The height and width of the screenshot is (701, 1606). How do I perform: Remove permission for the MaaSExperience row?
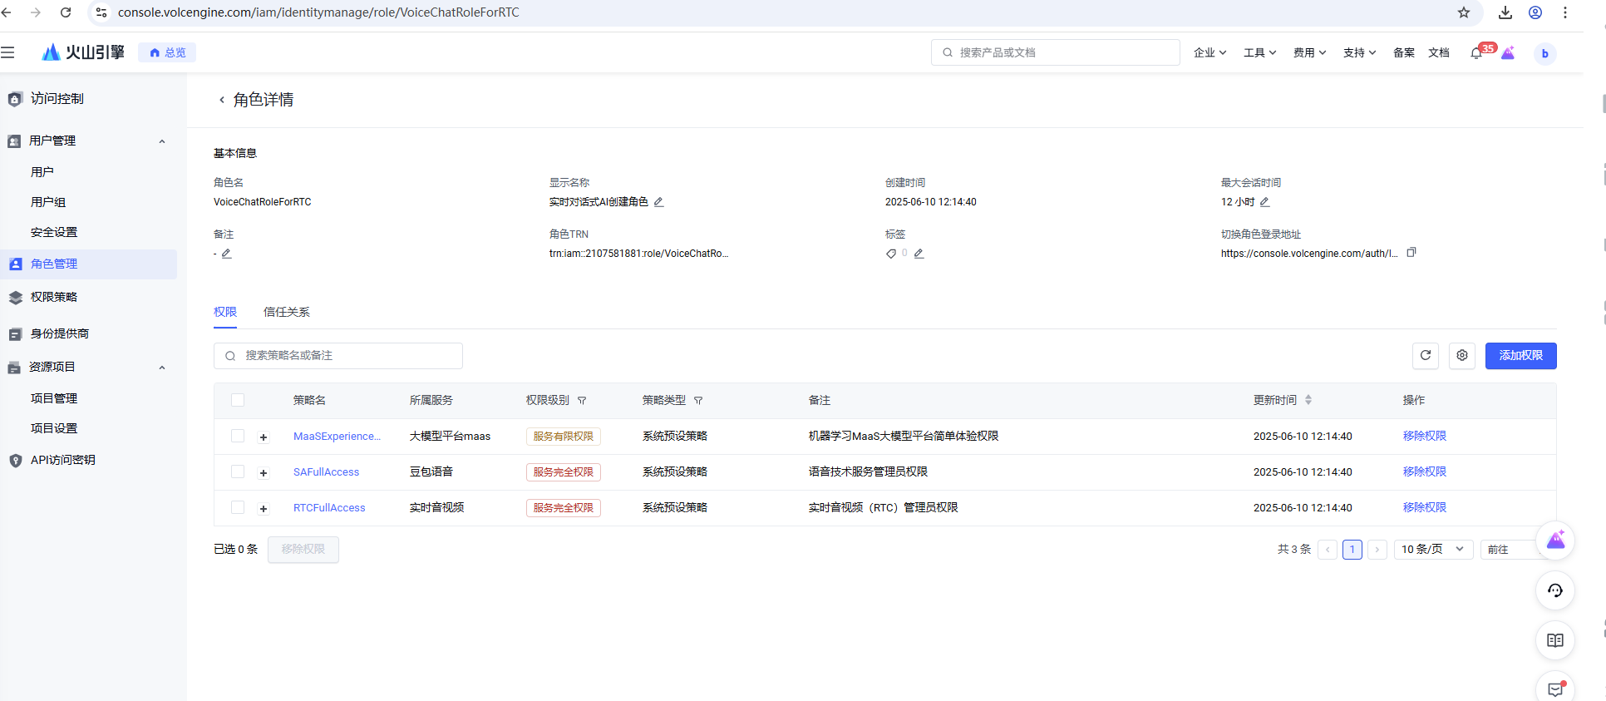1424,436
